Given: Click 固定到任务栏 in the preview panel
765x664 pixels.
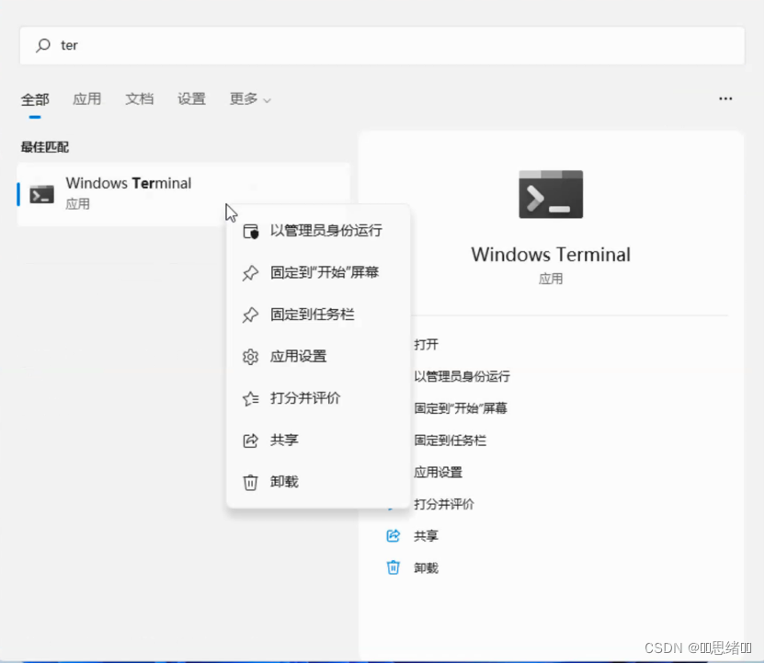Looking at the screenshot, I should 450,441.
